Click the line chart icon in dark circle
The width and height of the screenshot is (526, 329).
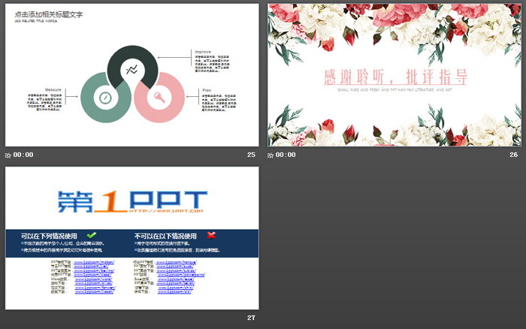132,70
